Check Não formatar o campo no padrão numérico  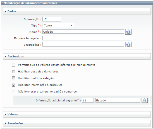coord(13,91)
